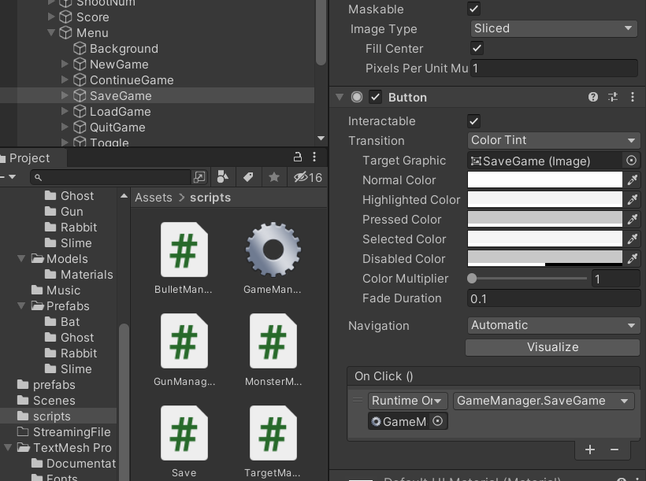
Task: Collapse the Menu hierarchy object
Action: 51,32
